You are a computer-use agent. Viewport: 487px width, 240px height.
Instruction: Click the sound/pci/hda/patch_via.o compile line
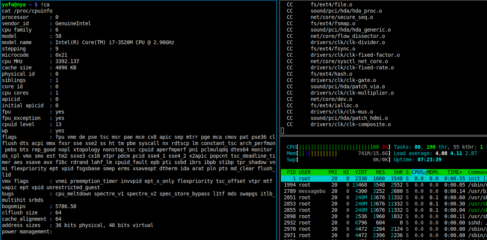tap(336, 86)
